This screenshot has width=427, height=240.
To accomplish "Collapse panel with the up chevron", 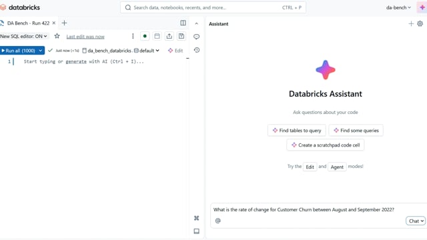I will [x=196, y=24].
